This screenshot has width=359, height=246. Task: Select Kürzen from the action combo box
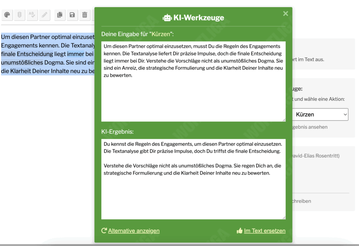tap(320, 114)
